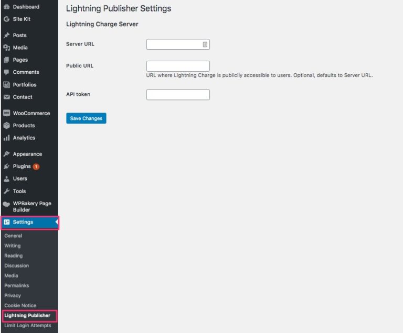Focus the Server URL input field
This screenshot has height=333, width=403.
tap(178, 45)
